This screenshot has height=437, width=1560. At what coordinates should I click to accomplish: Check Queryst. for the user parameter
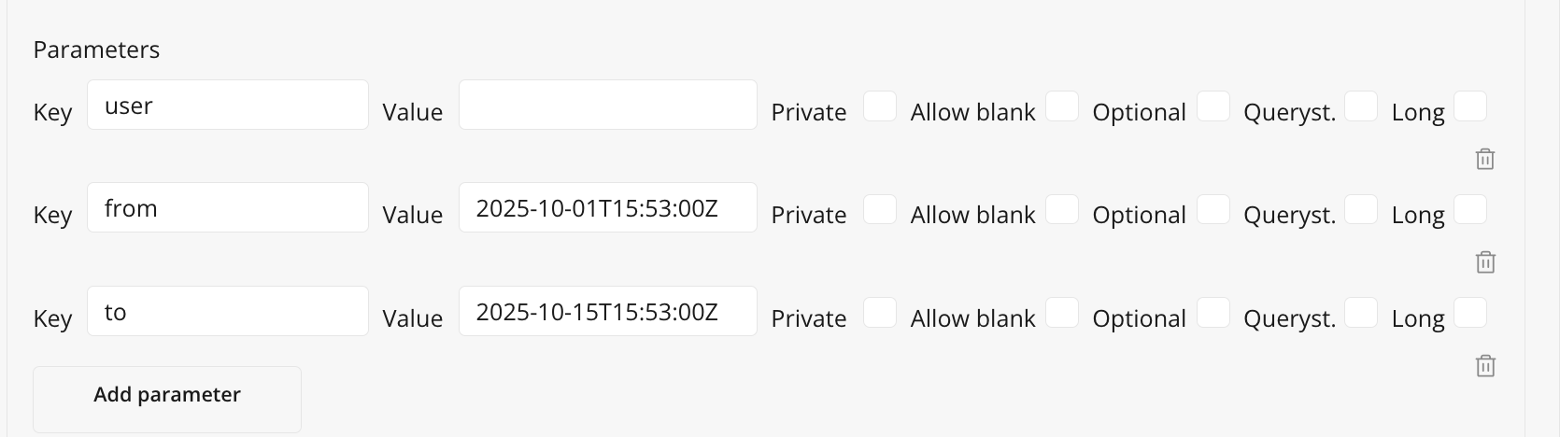pos(1361,106)
